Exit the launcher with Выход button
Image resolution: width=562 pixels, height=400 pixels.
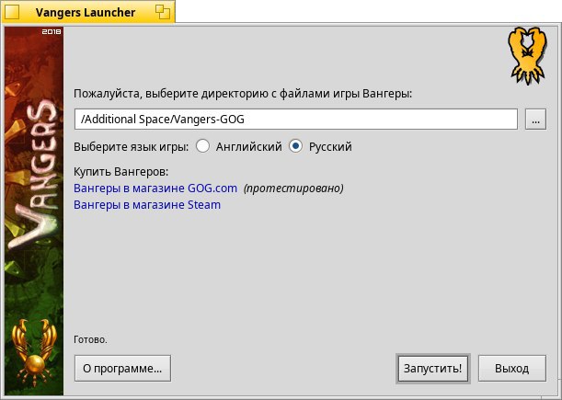(511, 368)
